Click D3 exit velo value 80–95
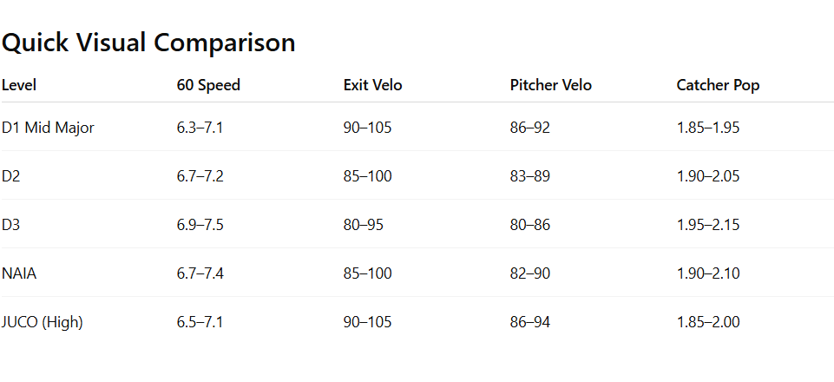The image size is (834, 382). pyautogui.click(x=364, y=225)
